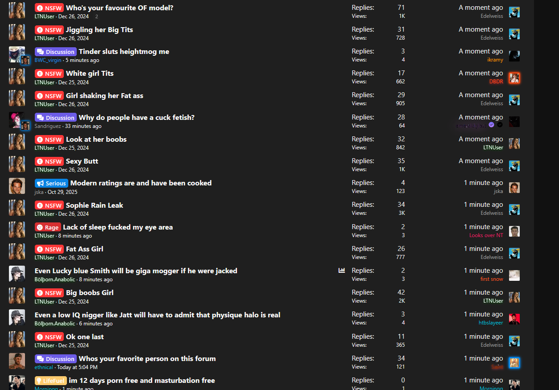Click the red Rage prefix label
559x390 pixels.
[x=48, y=227]
